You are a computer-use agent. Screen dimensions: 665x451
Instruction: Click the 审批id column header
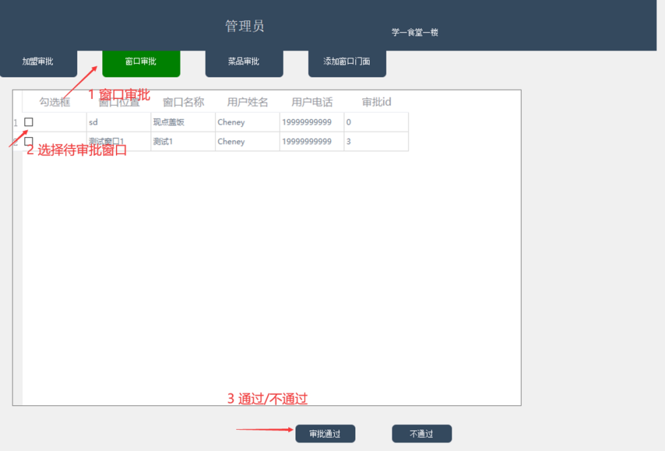376,102
